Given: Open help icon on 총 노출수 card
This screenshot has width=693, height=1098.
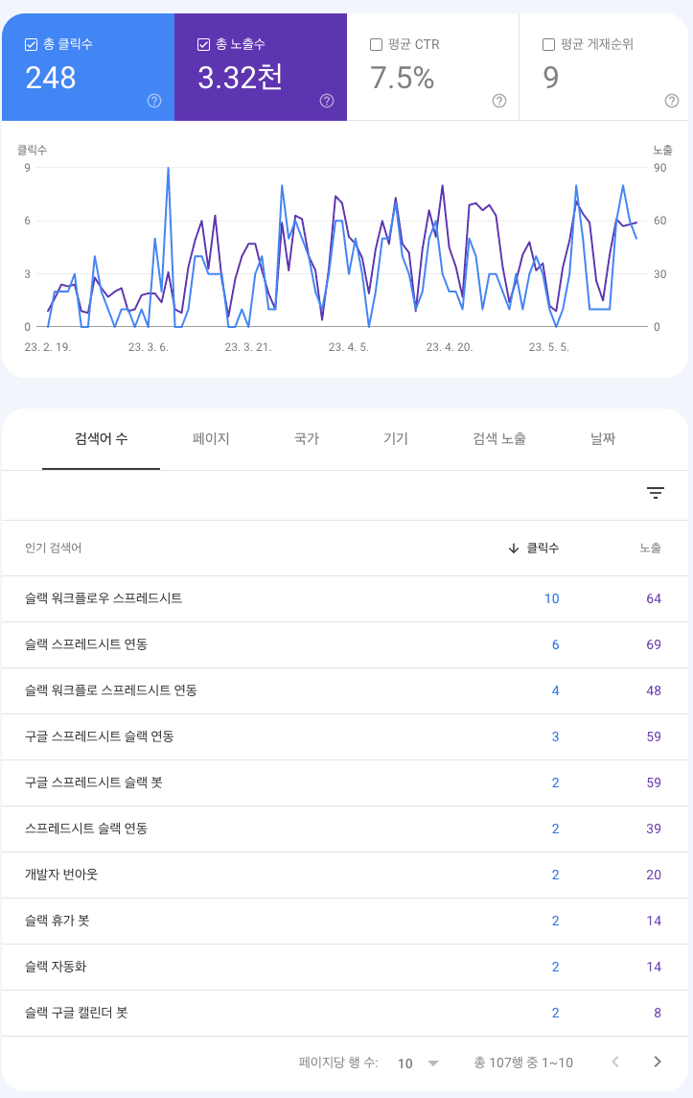Looking at the screenshot, I should point(327,101).
